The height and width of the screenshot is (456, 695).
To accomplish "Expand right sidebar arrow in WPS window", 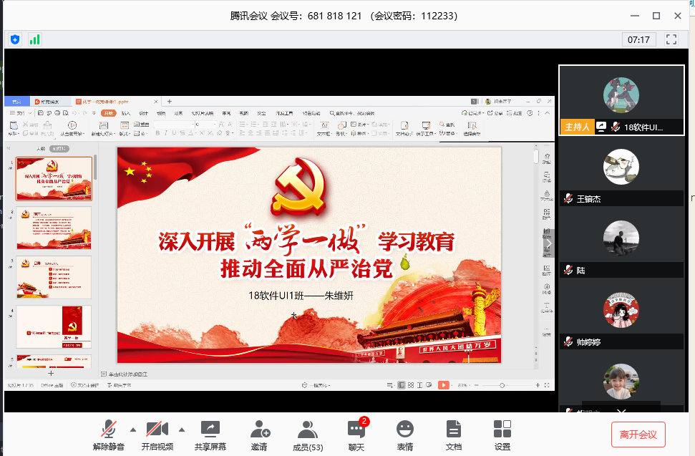I will coord(549,243).
